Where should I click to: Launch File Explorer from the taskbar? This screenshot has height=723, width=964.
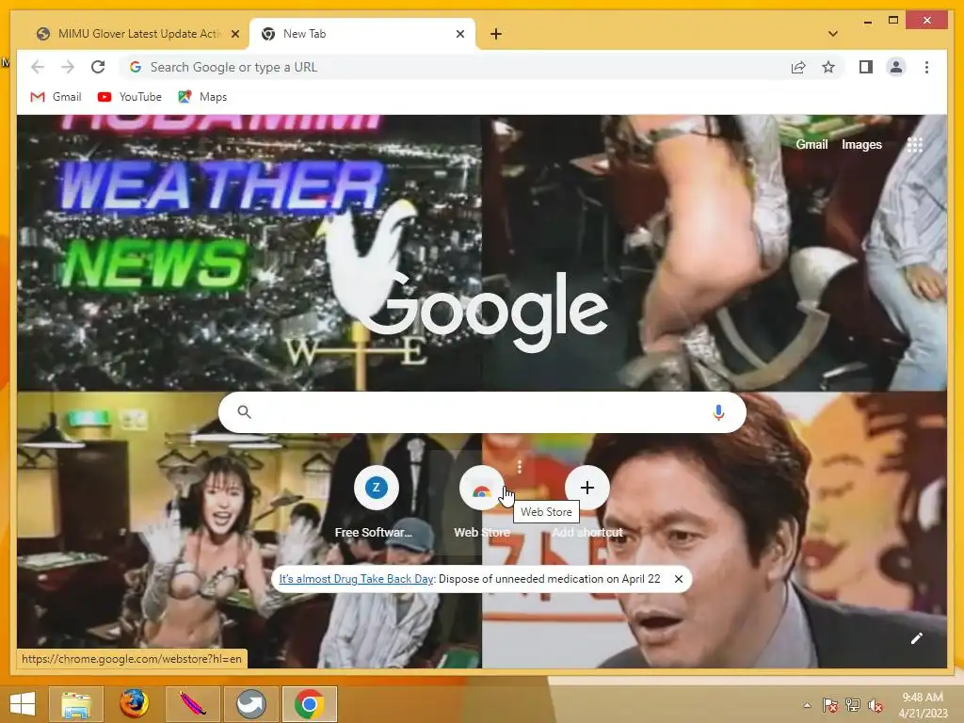tap(75, 704)
